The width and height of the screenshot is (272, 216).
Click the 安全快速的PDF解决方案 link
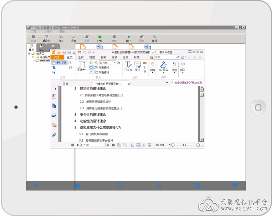pyautogui.click(x=188, y=83)
